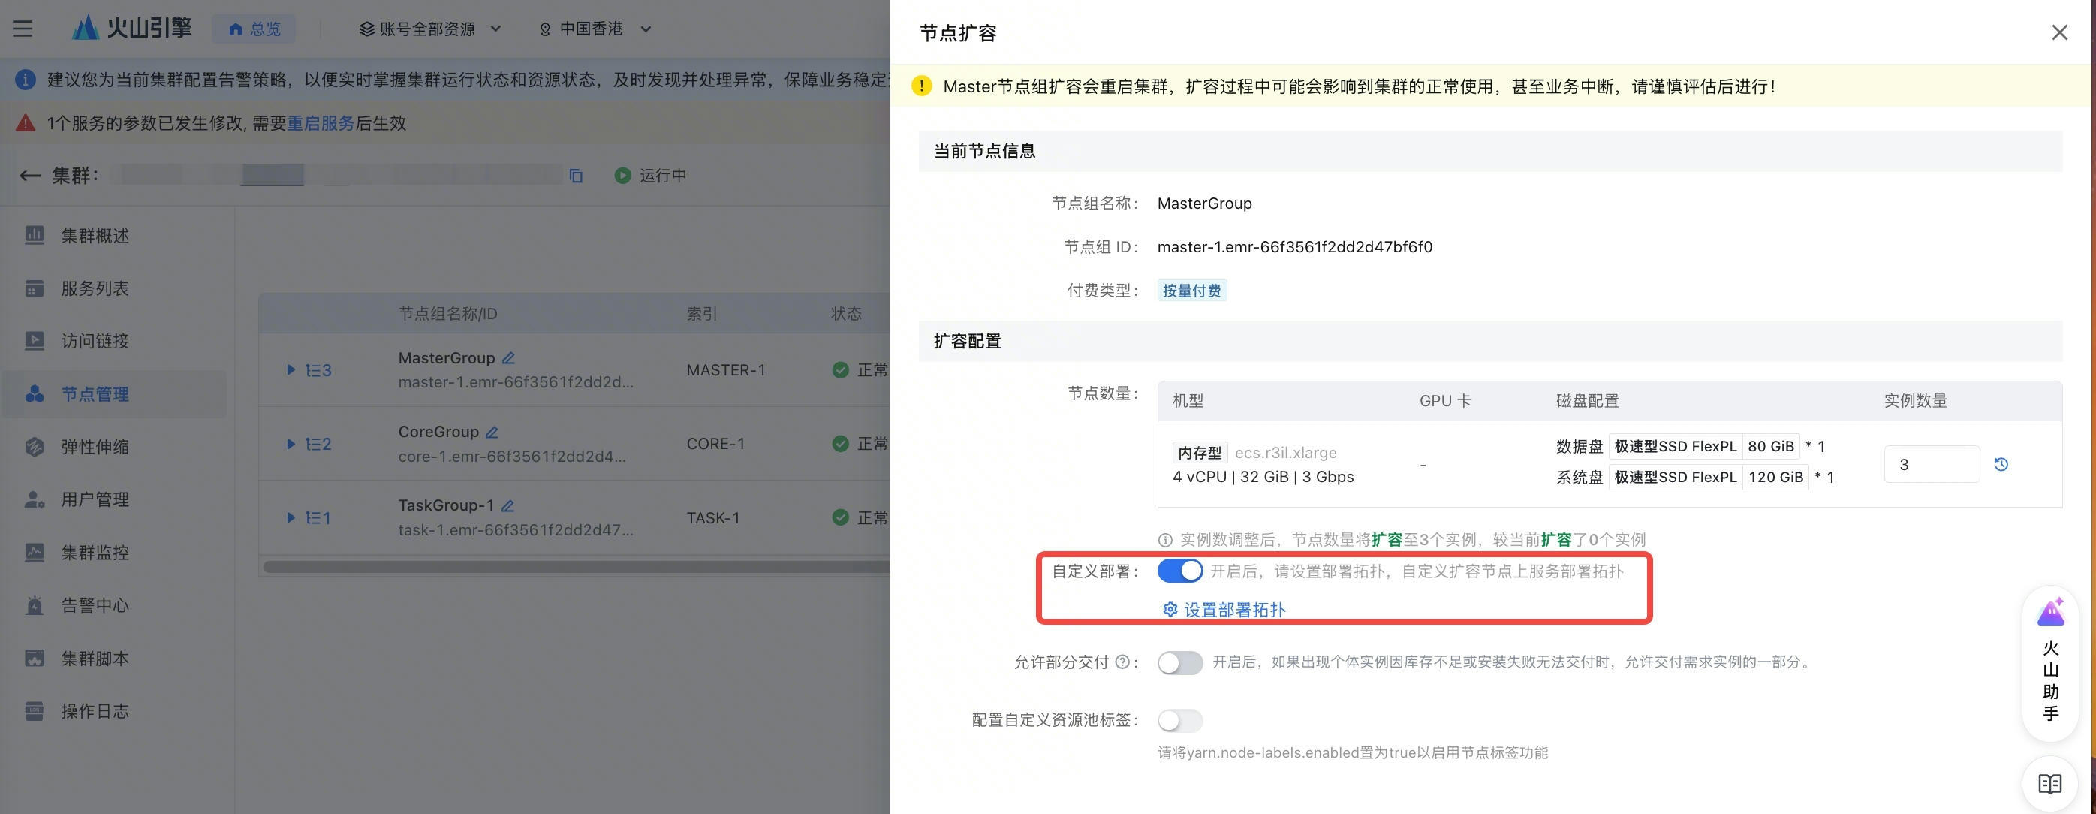
Task: Close the 节点扩容 panel
Action: click(2059, 32)
